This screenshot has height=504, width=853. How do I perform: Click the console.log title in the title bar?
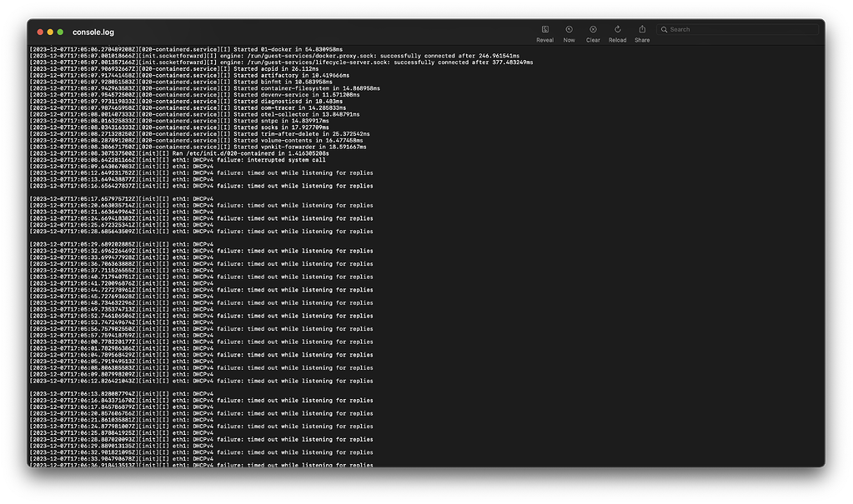[92, 32]
